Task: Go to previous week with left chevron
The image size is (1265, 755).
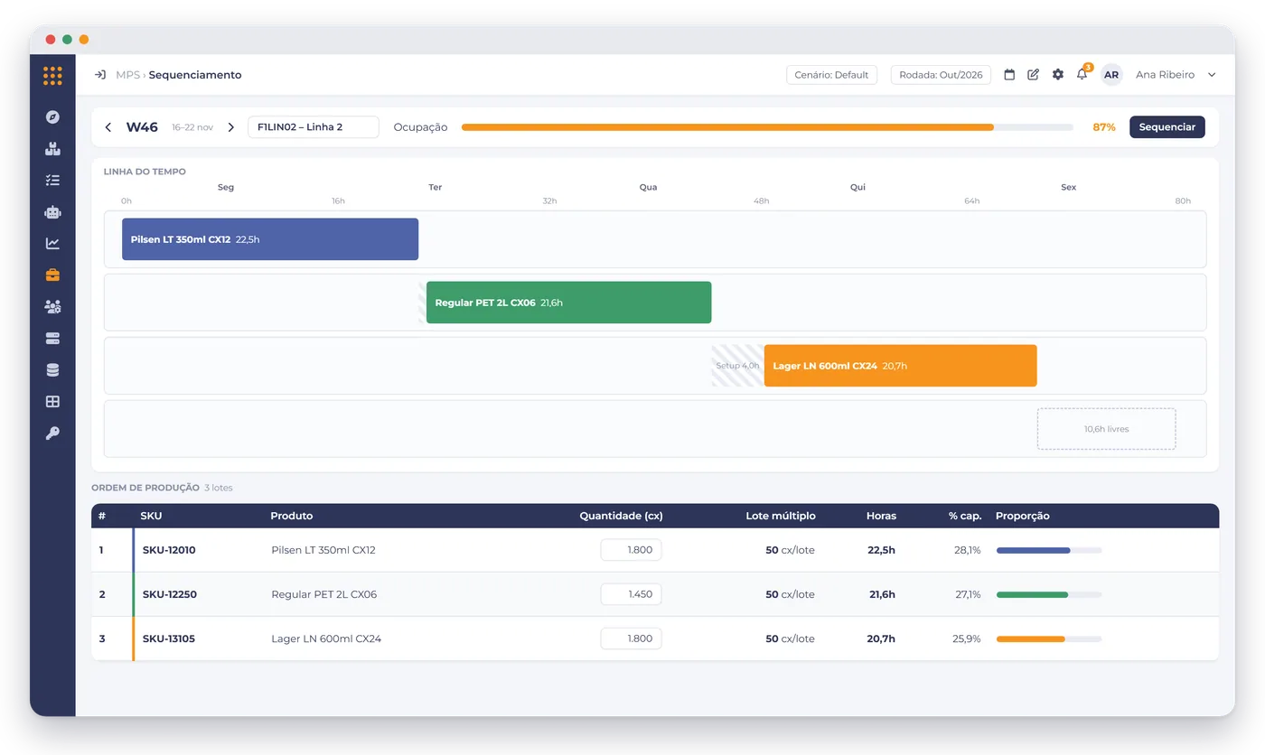Action: pos(108,127)
